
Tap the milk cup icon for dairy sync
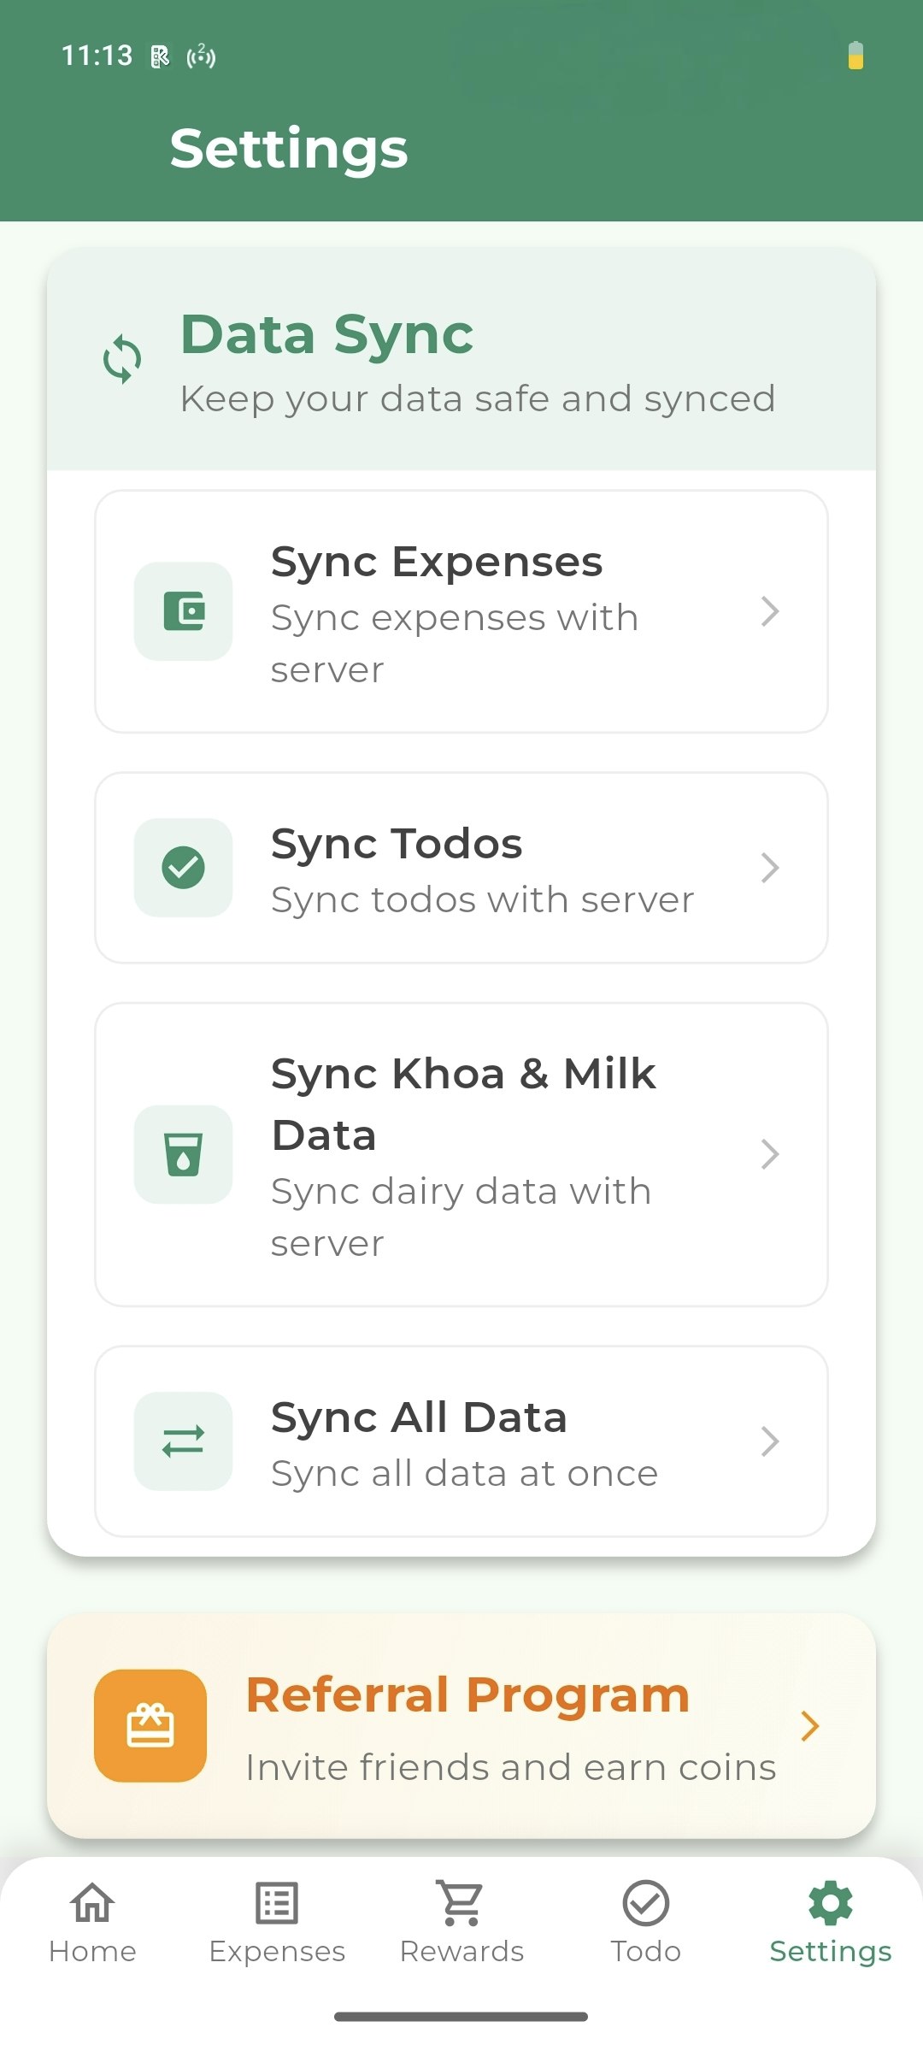(x=184, y=1154)
